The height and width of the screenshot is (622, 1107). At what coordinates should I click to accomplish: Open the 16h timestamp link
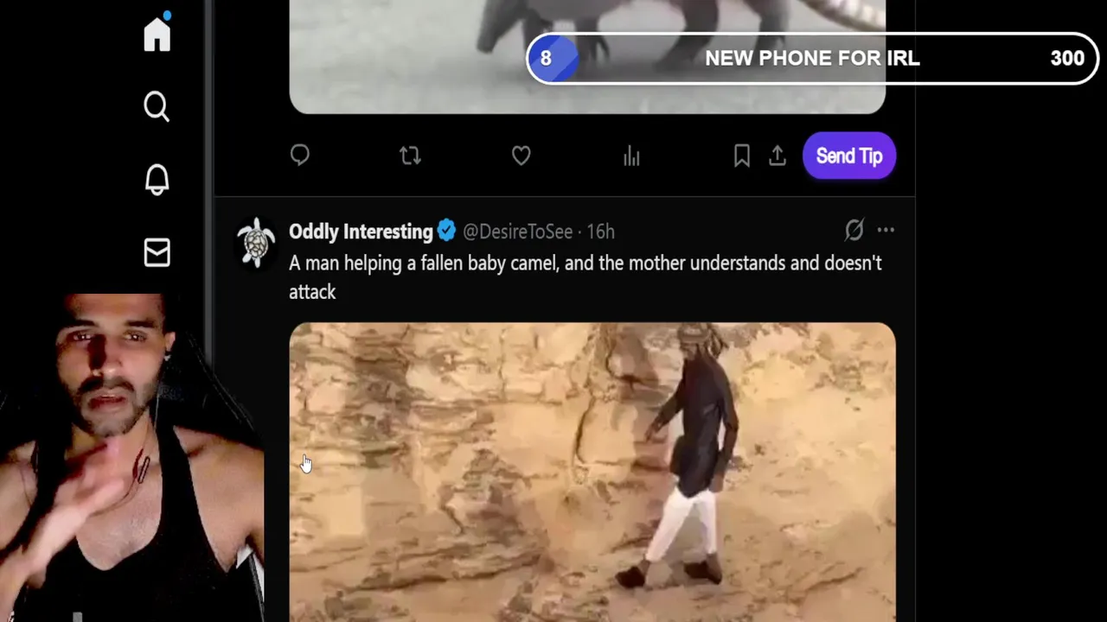600,232
